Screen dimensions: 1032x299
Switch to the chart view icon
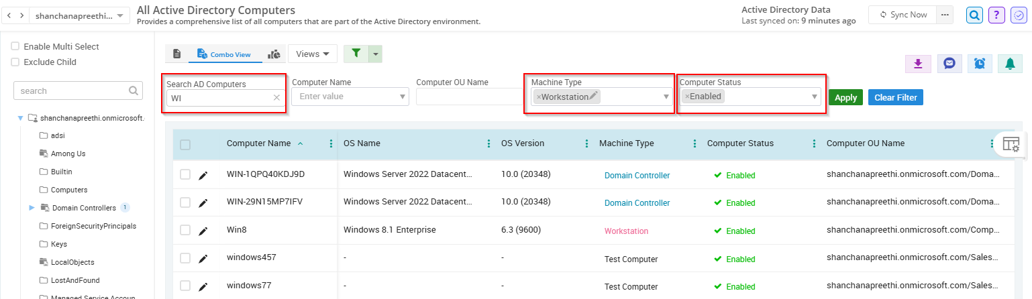coord(274,54)
